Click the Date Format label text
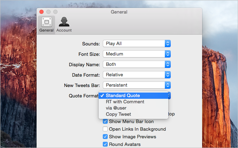238x148 pixels. [x=86, y=75]
